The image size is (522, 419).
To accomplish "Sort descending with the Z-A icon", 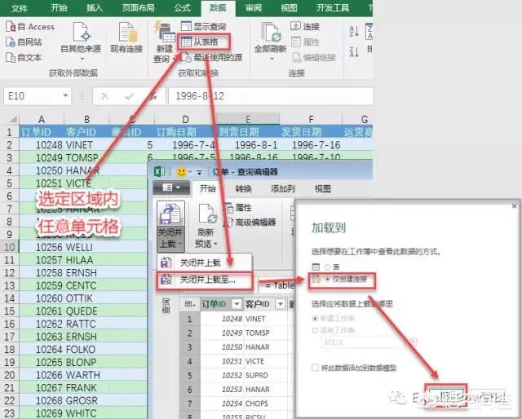I will point(353,52).
